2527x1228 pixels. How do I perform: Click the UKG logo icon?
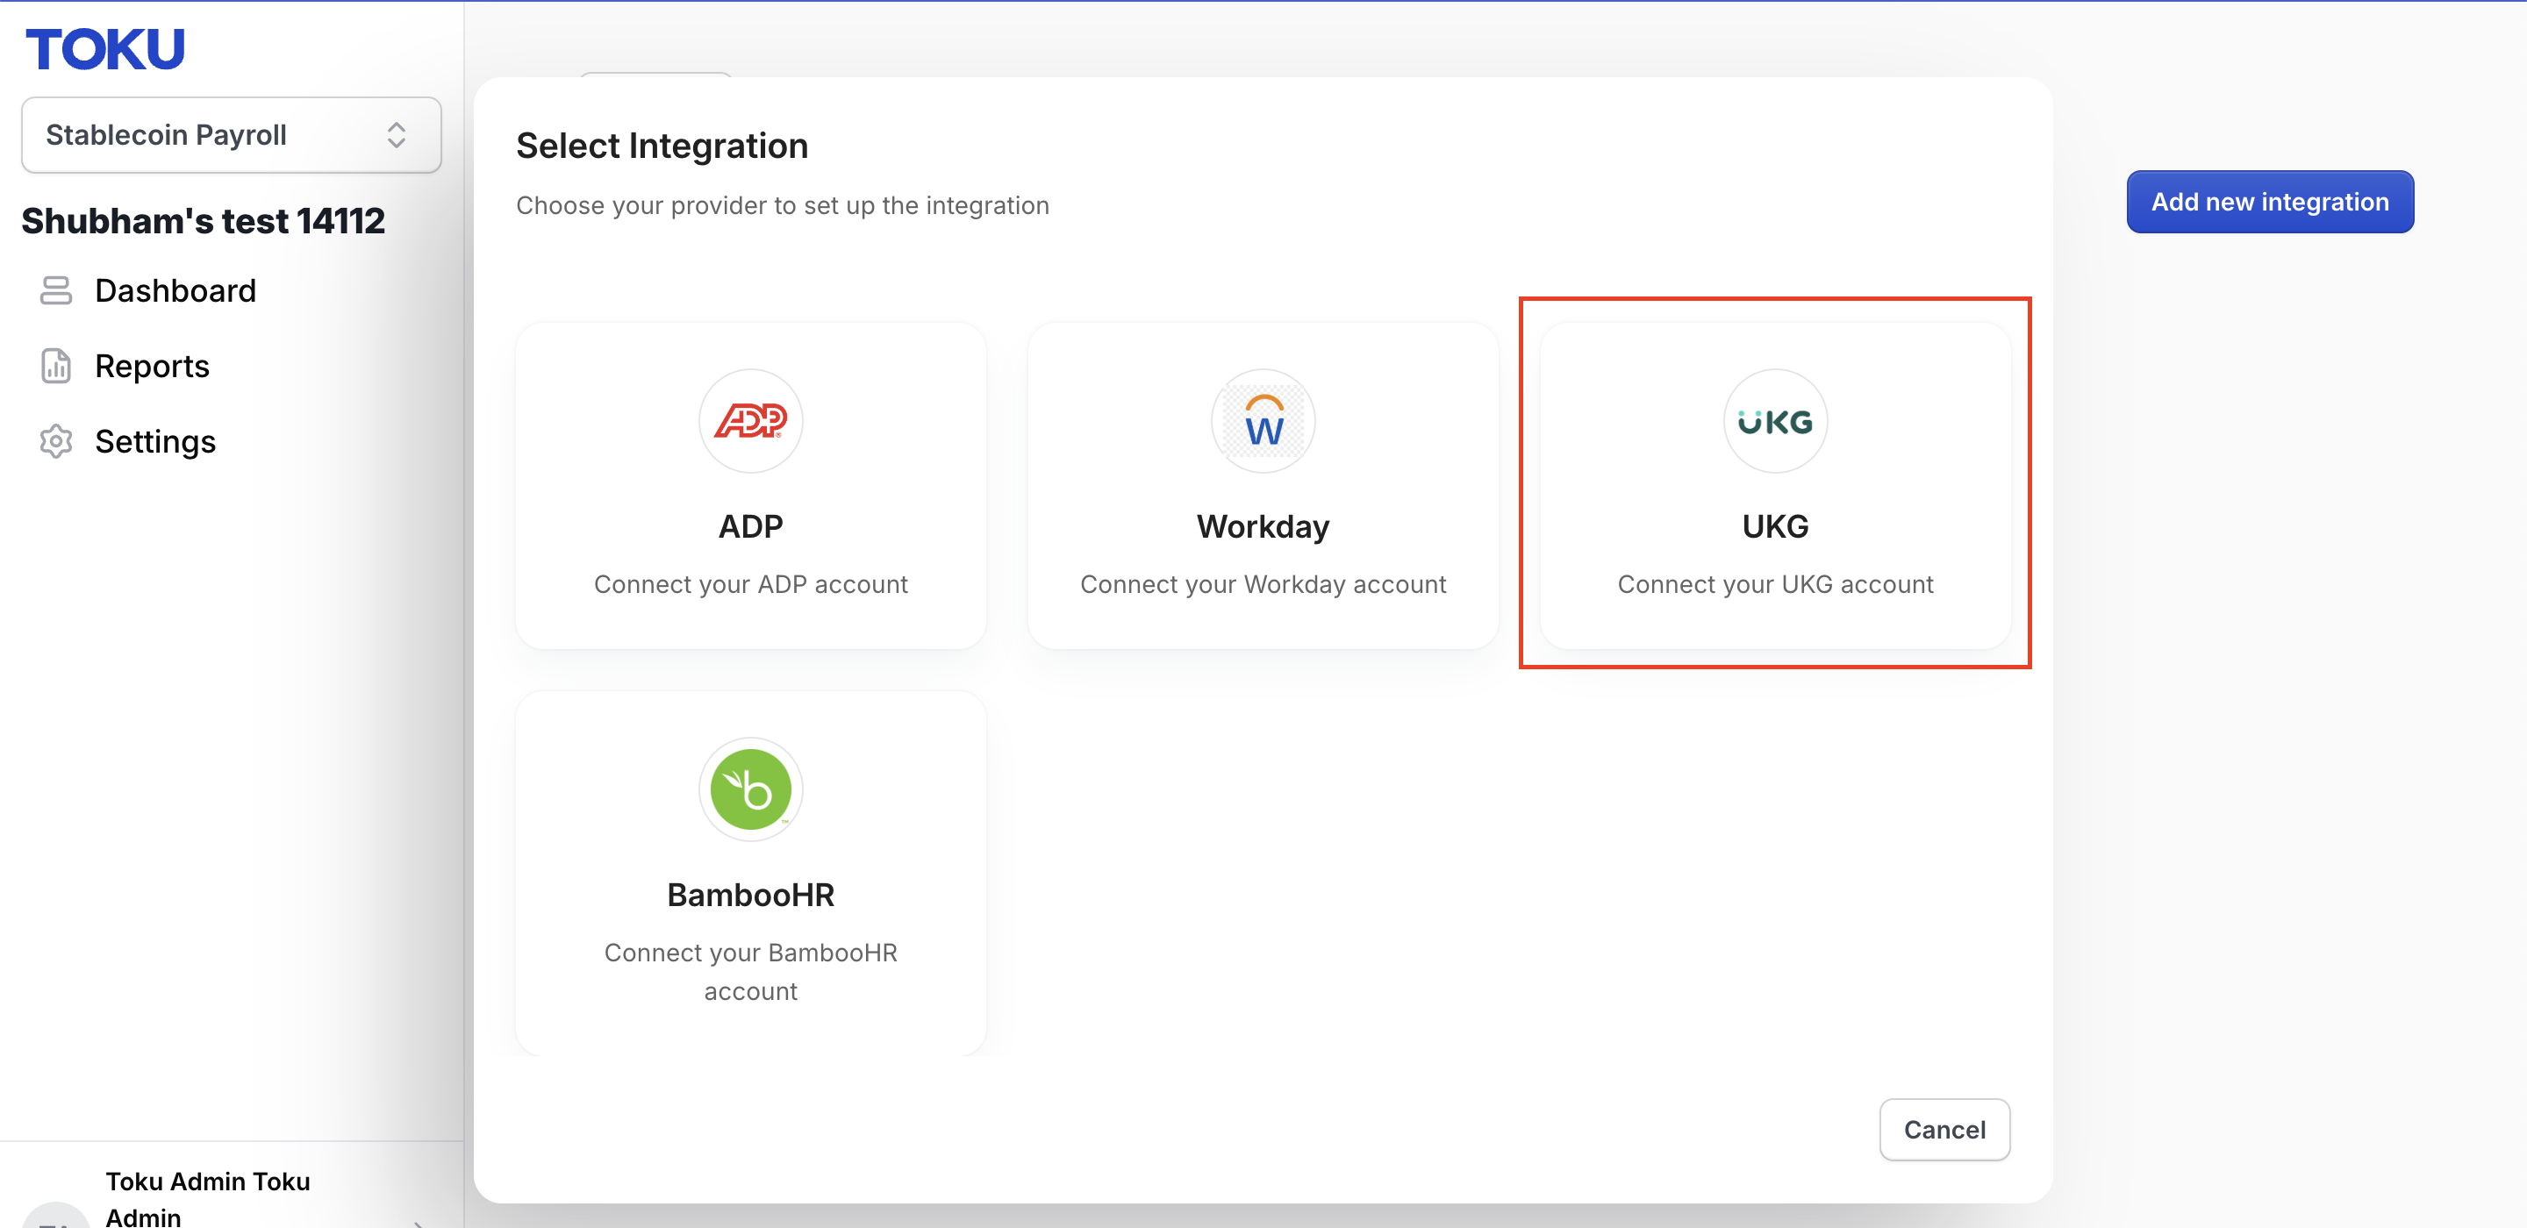click(x=1774, y=421)
